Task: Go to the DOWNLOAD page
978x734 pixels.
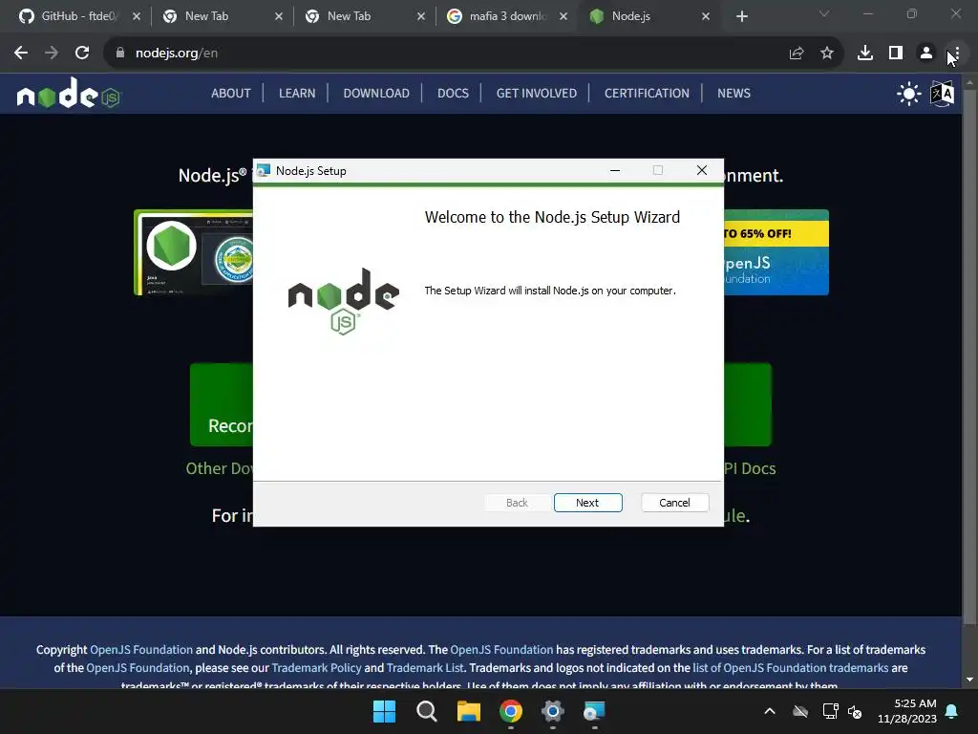Action: [x=376, y=93]
